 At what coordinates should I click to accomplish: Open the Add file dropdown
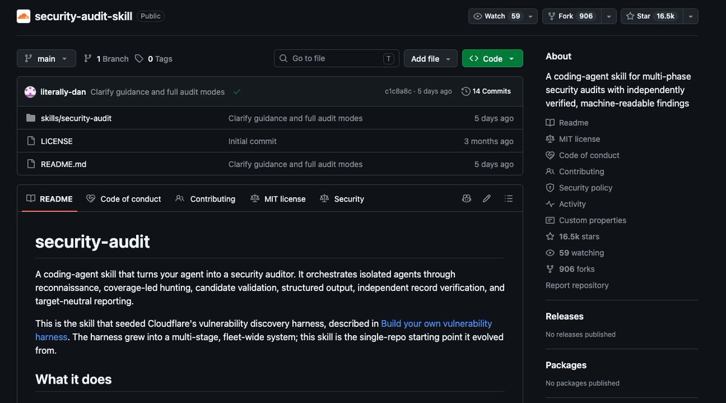tap(431, 59)
